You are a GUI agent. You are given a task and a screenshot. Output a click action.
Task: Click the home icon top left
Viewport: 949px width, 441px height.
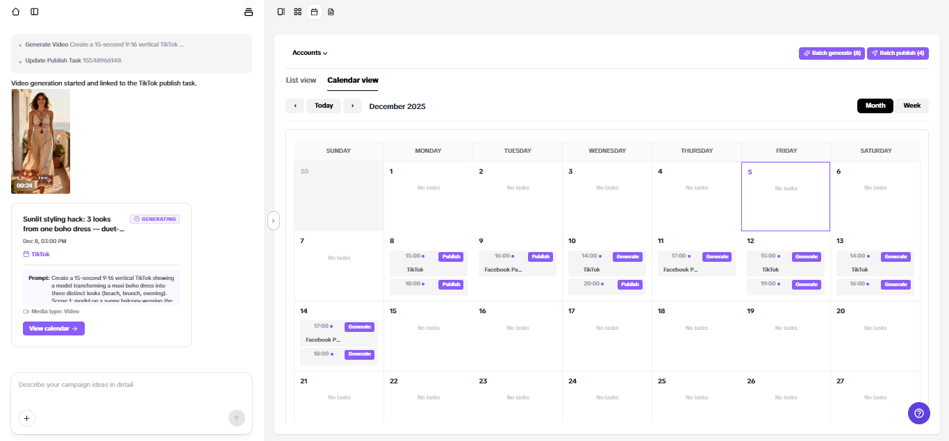(15, 11)
